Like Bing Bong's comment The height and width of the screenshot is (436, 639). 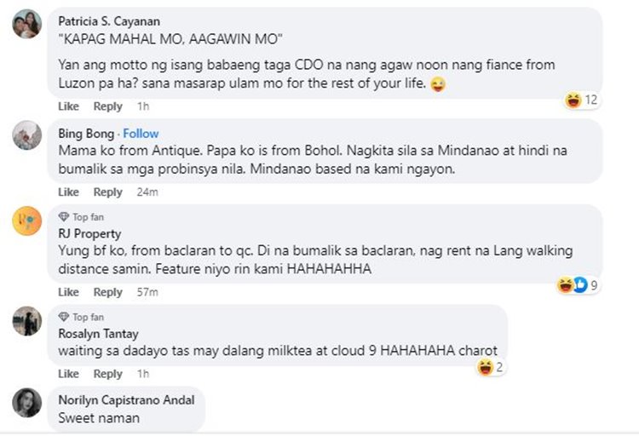pyautogui.click(x=68, y=192)
